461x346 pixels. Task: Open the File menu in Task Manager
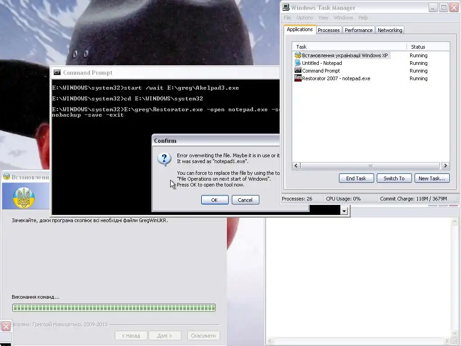pos(287,18)
